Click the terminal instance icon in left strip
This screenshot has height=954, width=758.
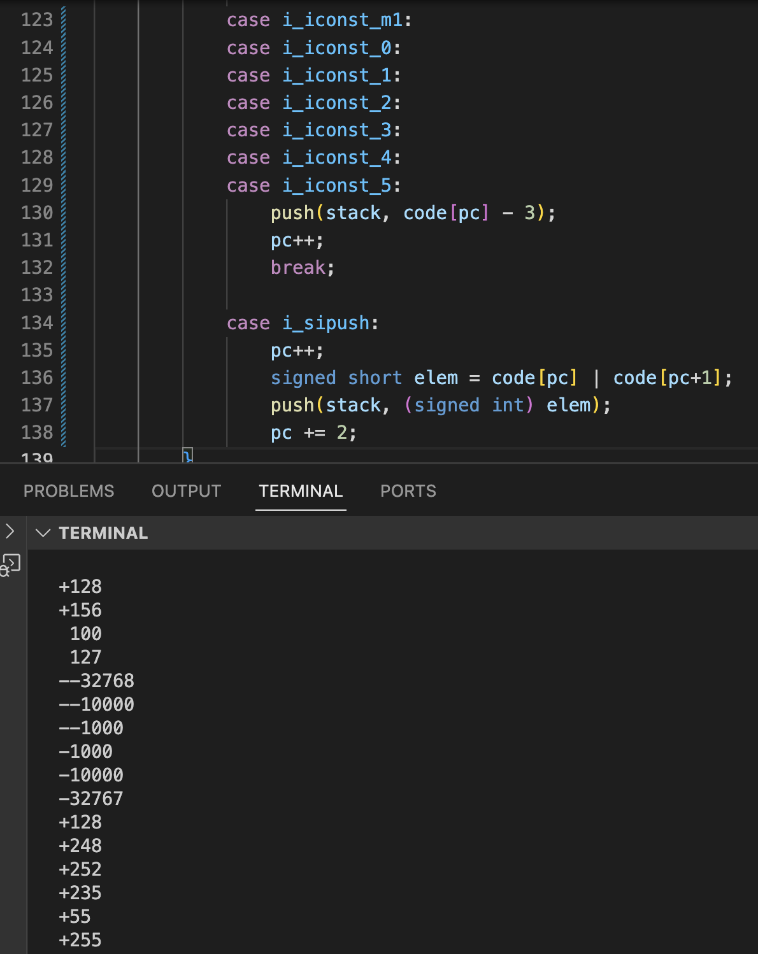11,564
